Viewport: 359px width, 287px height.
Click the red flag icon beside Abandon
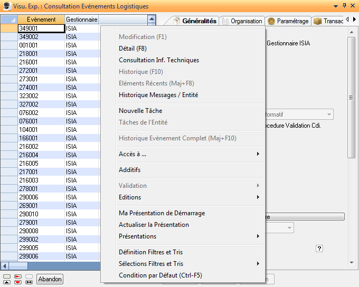[x=18, y=276]
